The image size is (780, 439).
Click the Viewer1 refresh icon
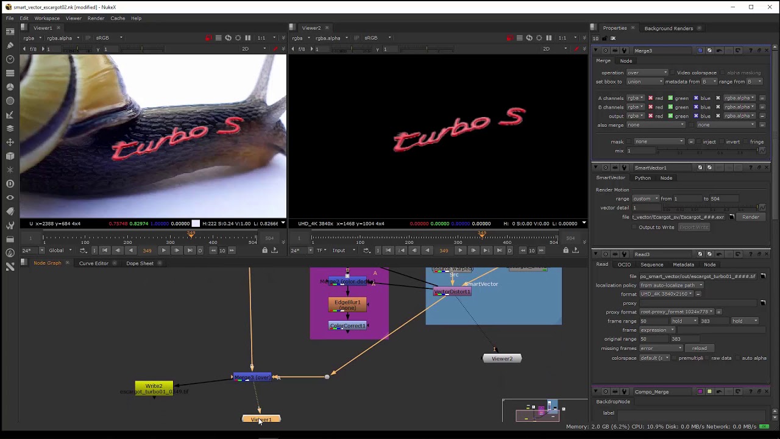[228, 38]
